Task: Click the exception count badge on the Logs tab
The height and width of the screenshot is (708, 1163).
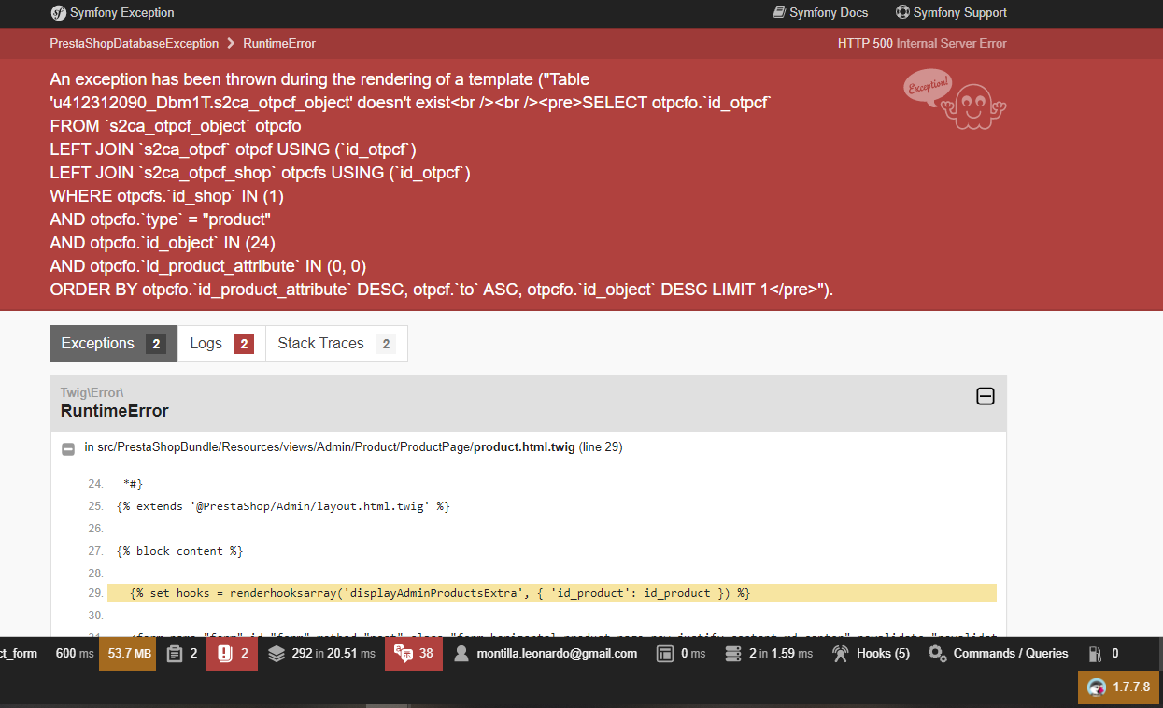Action: tap(244, 344)
